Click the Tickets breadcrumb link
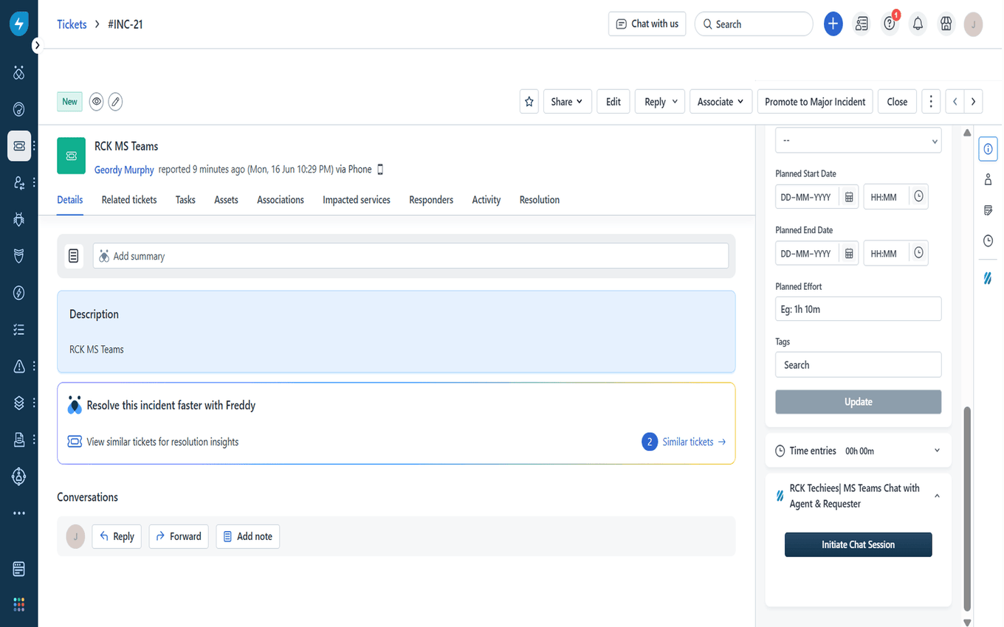 pos(72,24)
